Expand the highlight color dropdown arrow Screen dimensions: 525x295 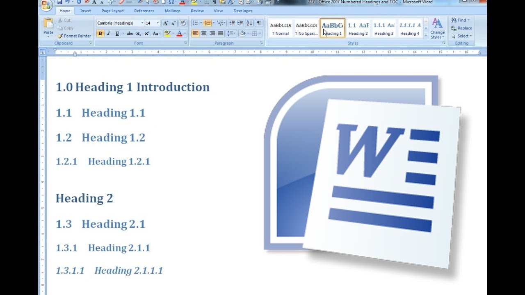[x=173, y=34]
